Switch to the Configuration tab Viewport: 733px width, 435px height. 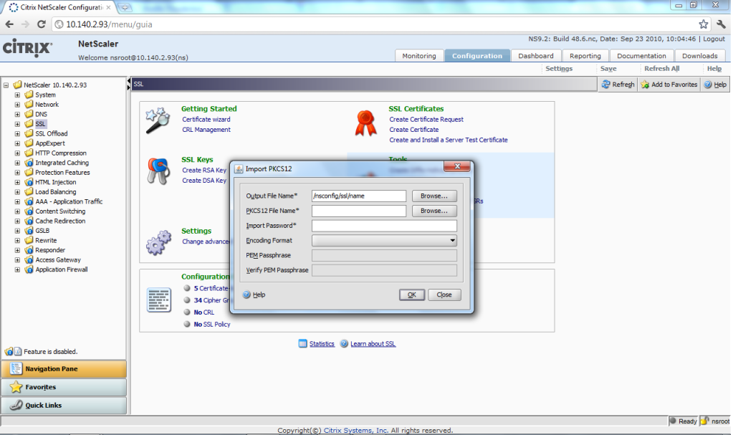click(x=476, y=56)
